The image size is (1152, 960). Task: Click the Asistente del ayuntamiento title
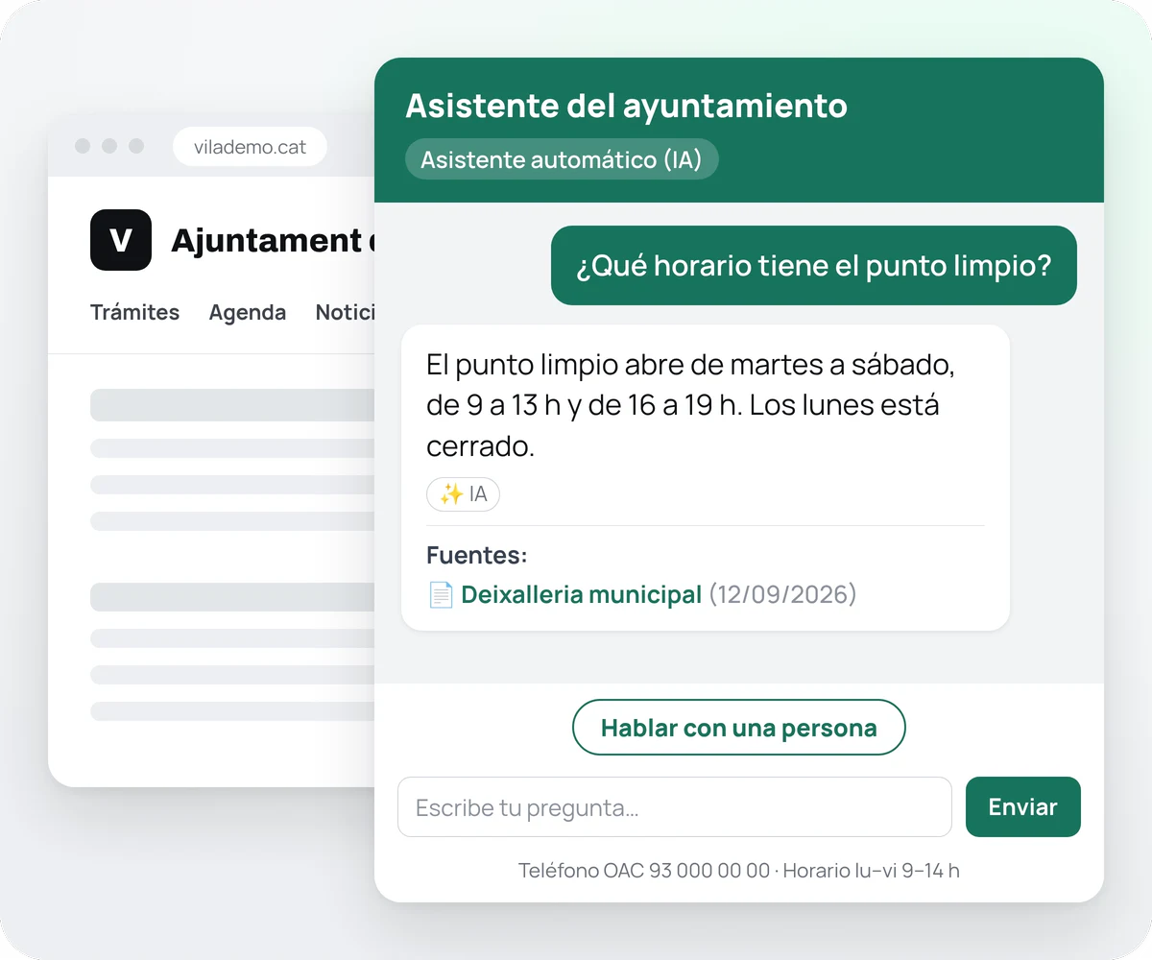626,106
